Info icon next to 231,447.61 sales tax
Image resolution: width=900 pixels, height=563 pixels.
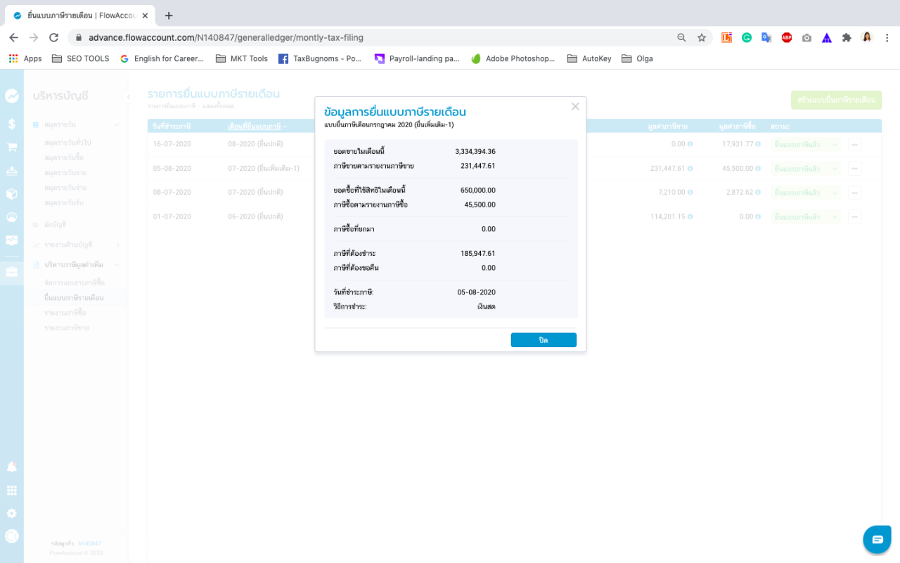coord(690,169)
